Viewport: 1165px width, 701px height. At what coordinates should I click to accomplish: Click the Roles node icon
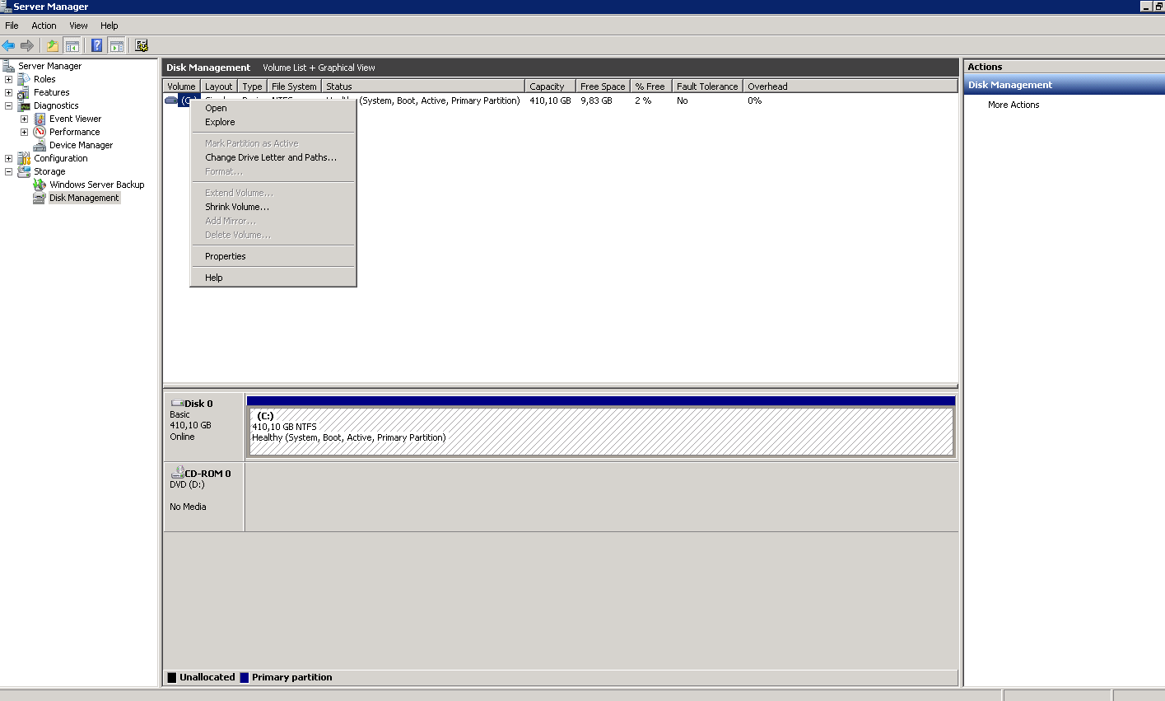tap(24, 79)
